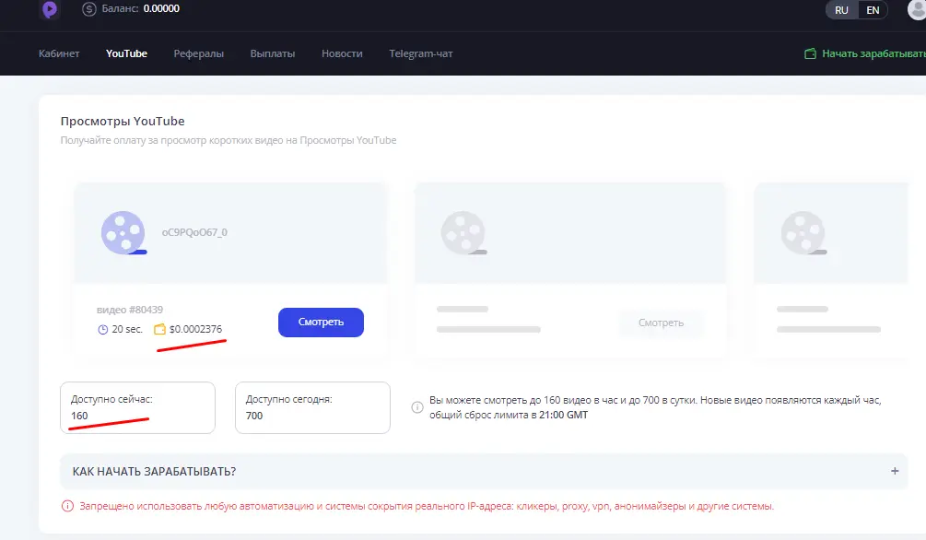The width and height of the screenshot is (926, 540).
Task: Expand the КАК НАЧАТЬ ЗАРАБАТЫВАТЬ? section
Action: click(x=484, y=472)
